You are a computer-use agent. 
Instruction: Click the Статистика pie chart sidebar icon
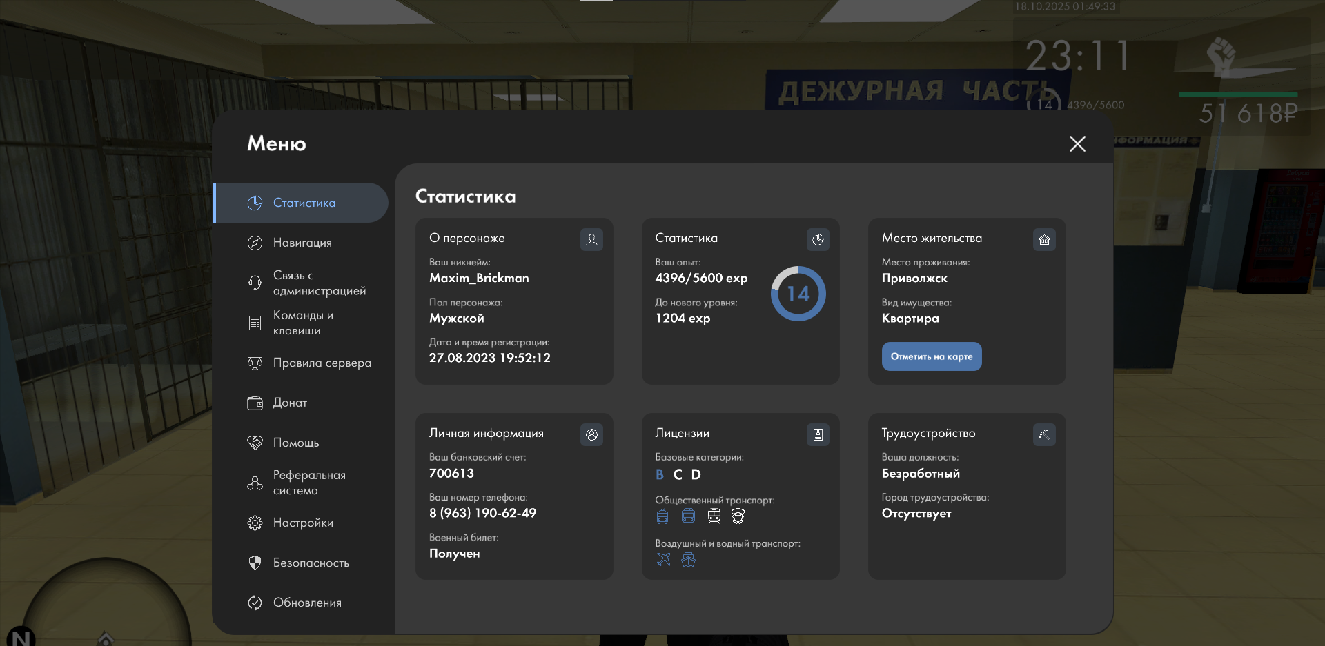coord(255,203)
